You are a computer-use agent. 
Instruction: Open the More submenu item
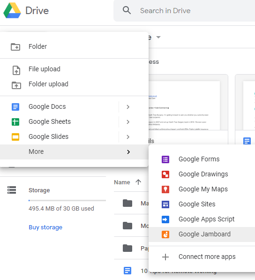pyautogui.click(x=74, y=152)
